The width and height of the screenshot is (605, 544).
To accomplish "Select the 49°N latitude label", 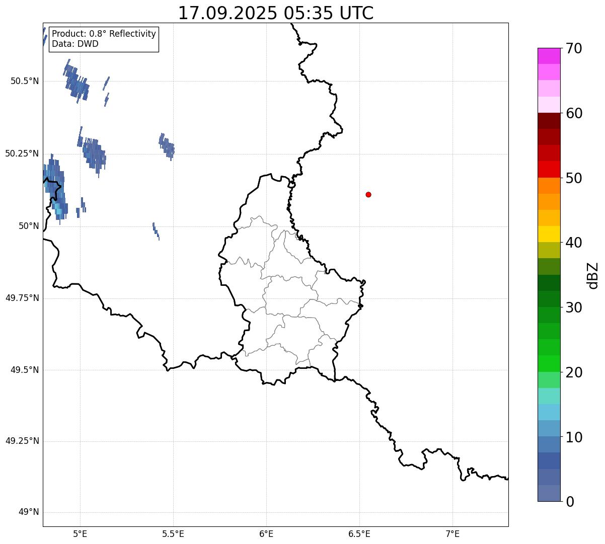I will click(29, 512).
